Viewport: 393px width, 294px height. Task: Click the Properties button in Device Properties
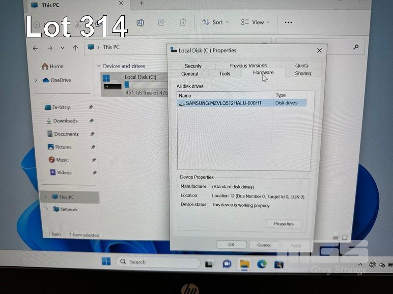point(284,224)
